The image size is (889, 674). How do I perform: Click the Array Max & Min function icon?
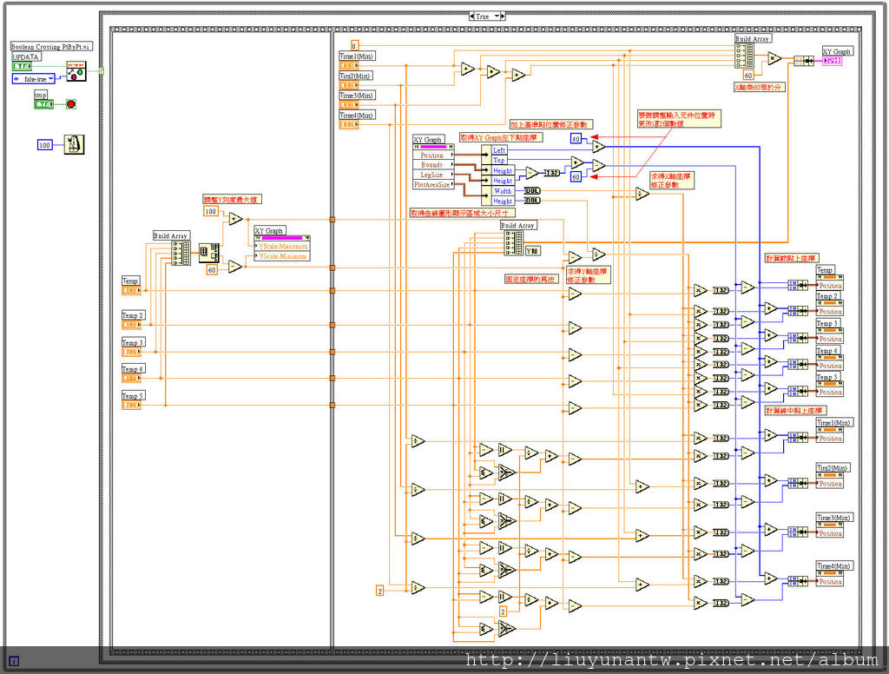(208, 253)
